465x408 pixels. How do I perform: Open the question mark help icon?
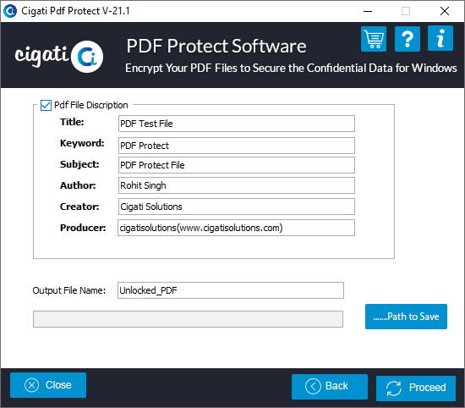point(408,39)
